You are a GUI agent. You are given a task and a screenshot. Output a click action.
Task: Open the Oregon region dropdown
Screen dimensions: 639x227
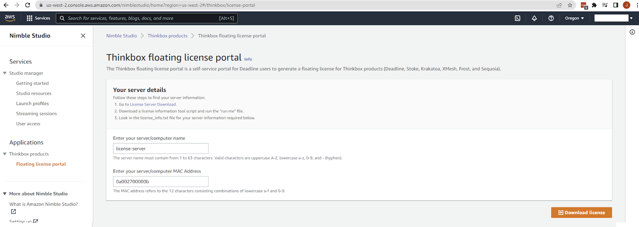point(574,18)
